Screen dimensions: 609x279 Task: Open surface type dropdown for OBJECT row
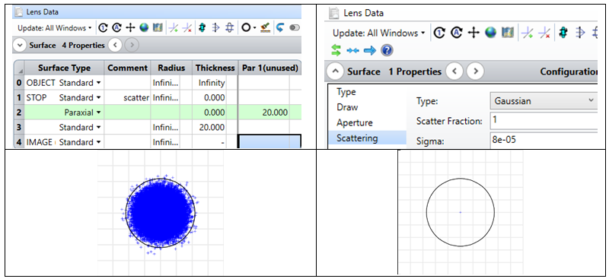[x=99, y=83]
